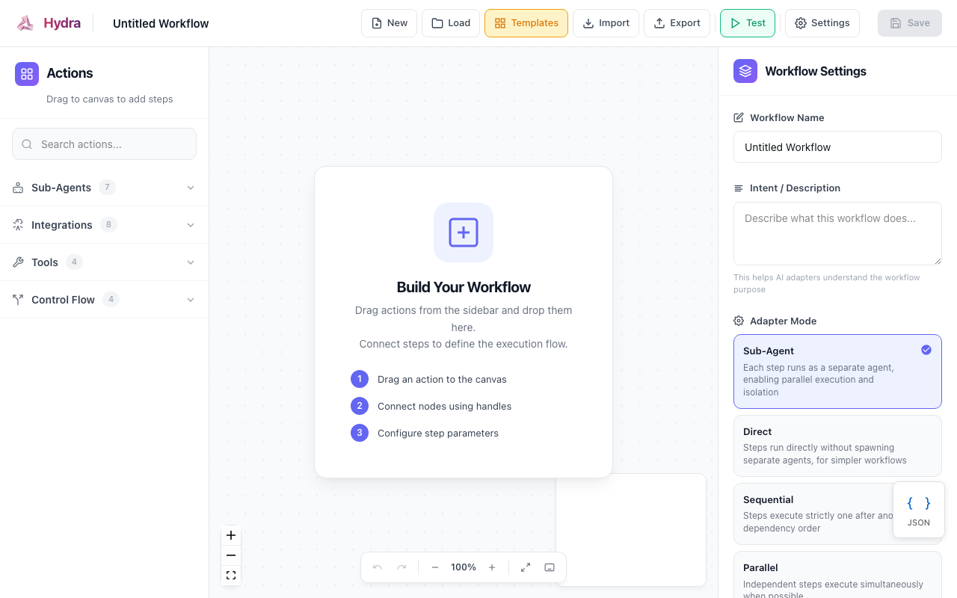This screenshot has width=957, height=598.
Task: Open the JSON viewer
Action: 918,509
